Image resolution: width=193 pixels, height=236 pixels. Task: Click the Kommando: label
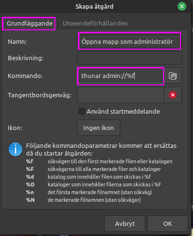click(x=25, y=76)
